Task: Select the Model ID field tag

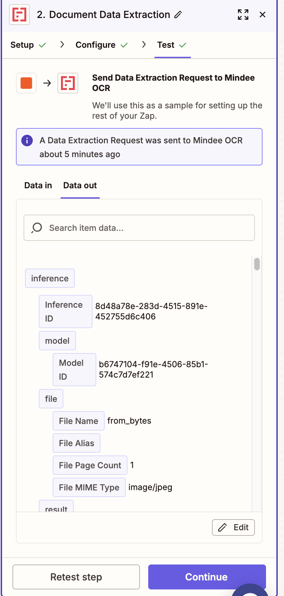Action: [x=74, y=370]
